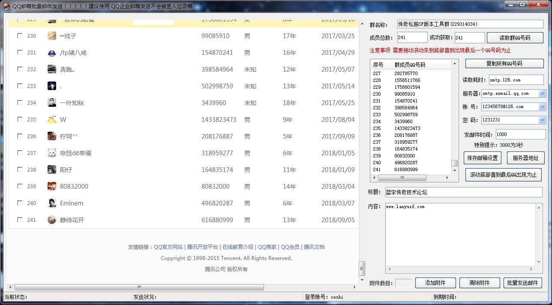Click the application icon in title bar

(6, 6)
